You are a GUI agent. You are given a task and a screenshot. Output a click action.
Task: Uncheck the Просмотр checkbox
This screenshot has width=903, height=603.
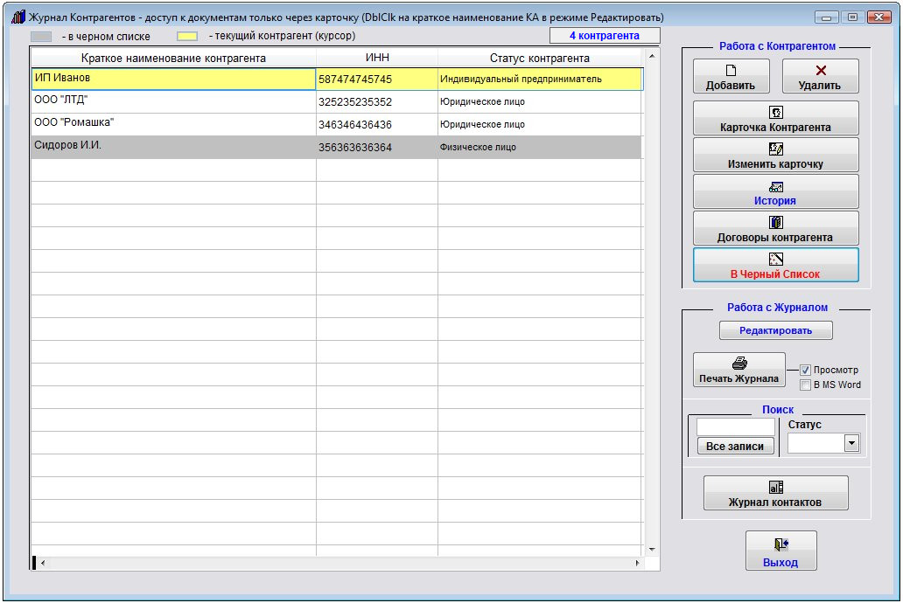tap(806, 371)
